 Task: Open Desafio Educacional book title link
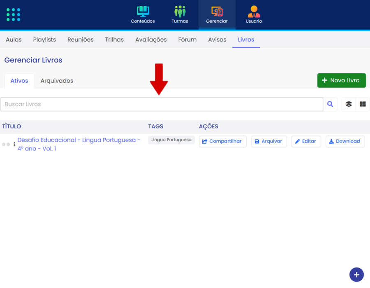pyautogui.click(x=79, y=140)
